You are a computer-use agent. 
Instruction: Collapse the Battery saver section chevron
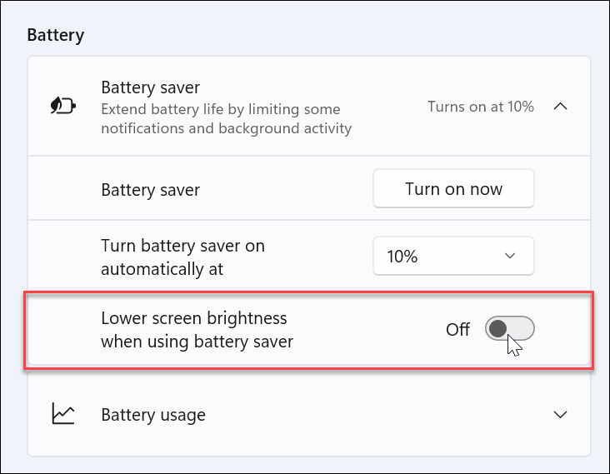(561, 107)
